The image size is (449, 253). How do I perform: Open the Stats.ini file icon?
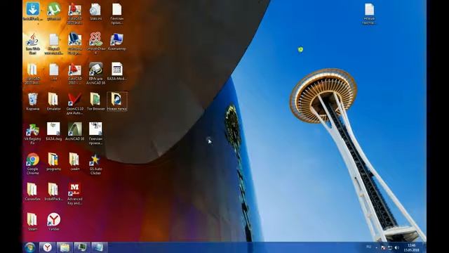(95, 11)
